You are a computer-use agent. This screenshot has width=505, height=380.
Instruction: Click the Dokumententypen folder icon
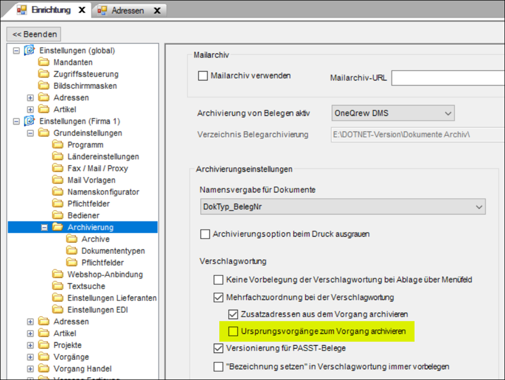point(72,251)
